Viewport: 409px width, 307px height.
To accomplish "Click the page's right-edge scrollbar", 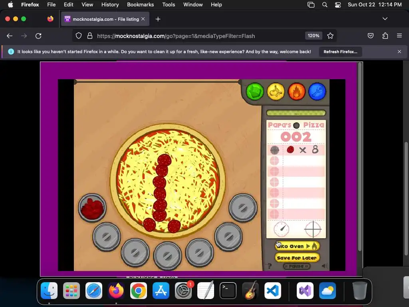I will click(x=406, y=199).
